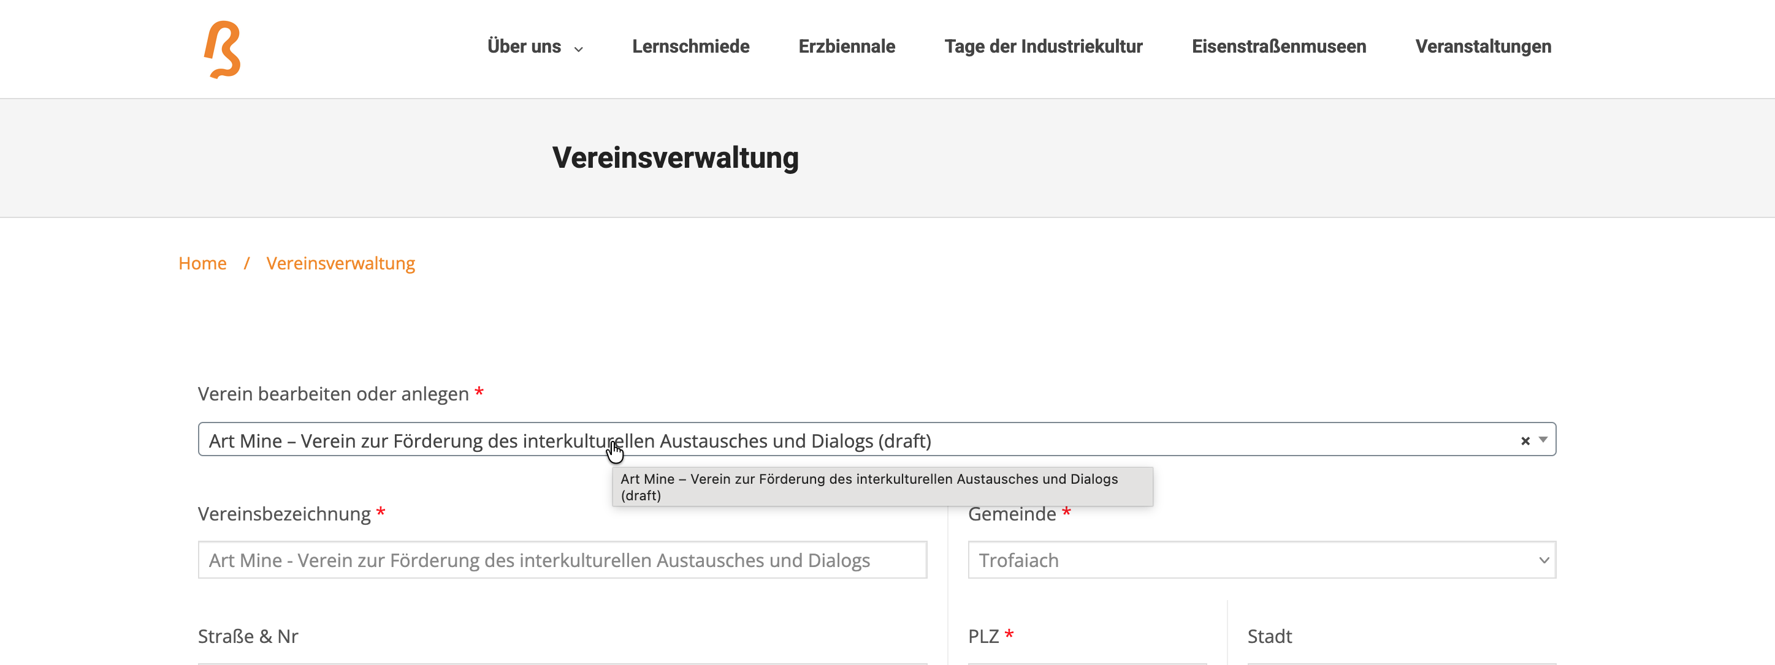Clear the selected Verein with the x icon
The height and width of the screenshot is (665, 1775).
(x=1525, y=441)
